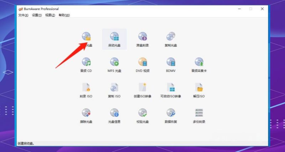Open the 可启动ISO映像 bootable ISO tool
Image resolution: width=285 pixels, height=152 pixels.
(171, 90)
